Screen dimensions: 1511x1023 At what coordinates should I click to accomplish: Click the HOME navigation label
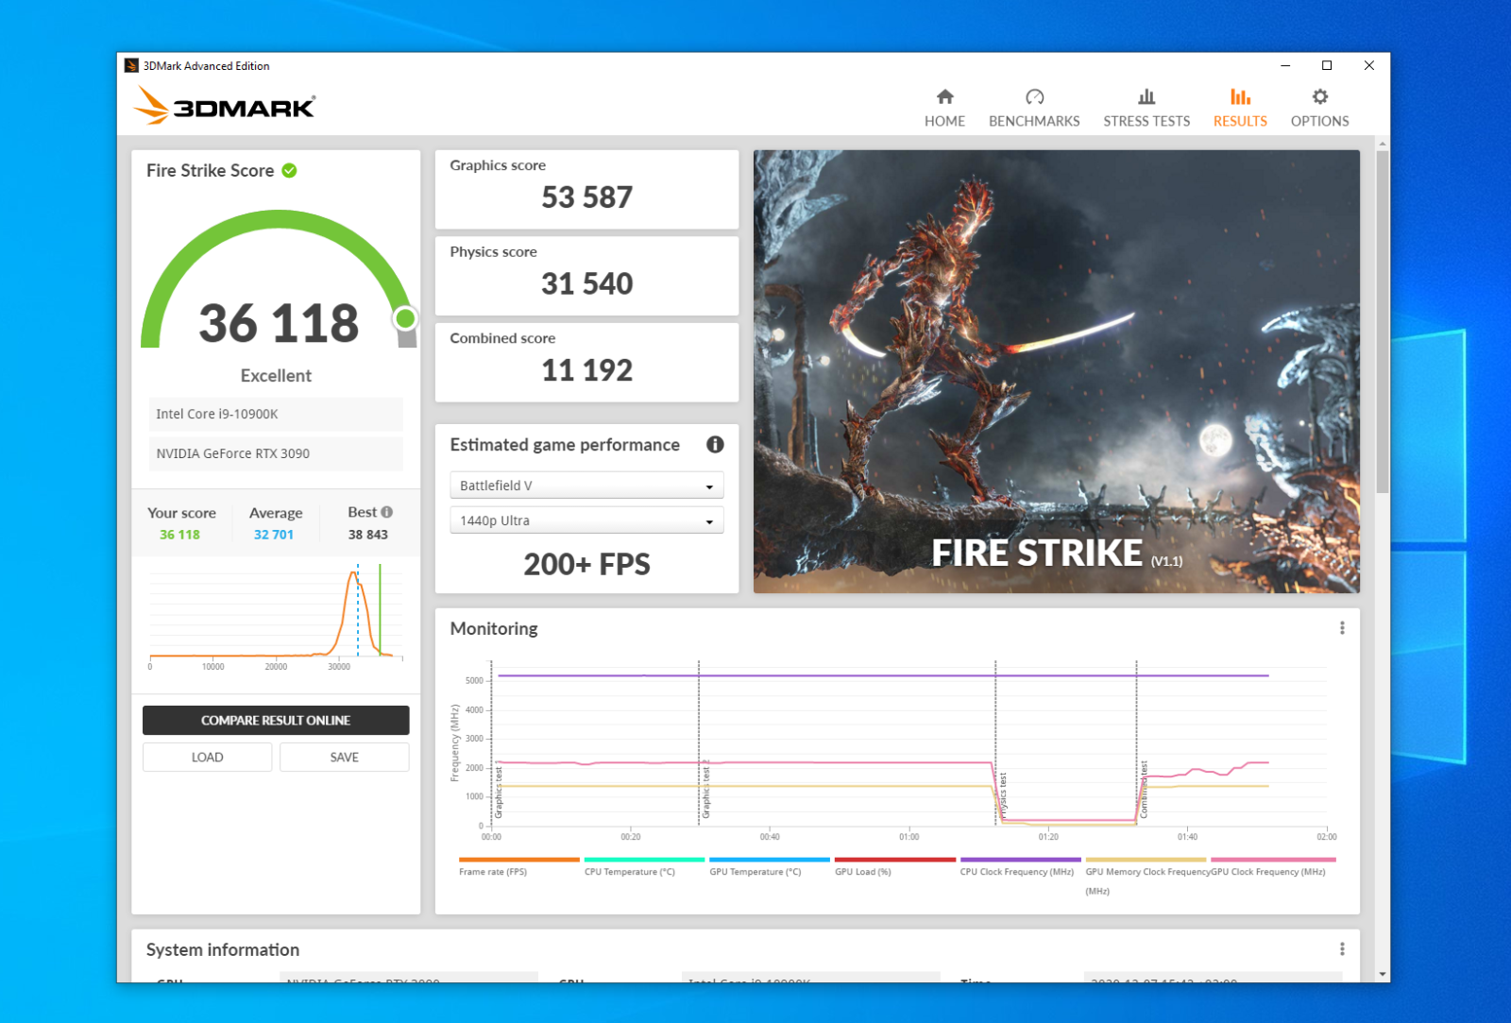[944, 121]
